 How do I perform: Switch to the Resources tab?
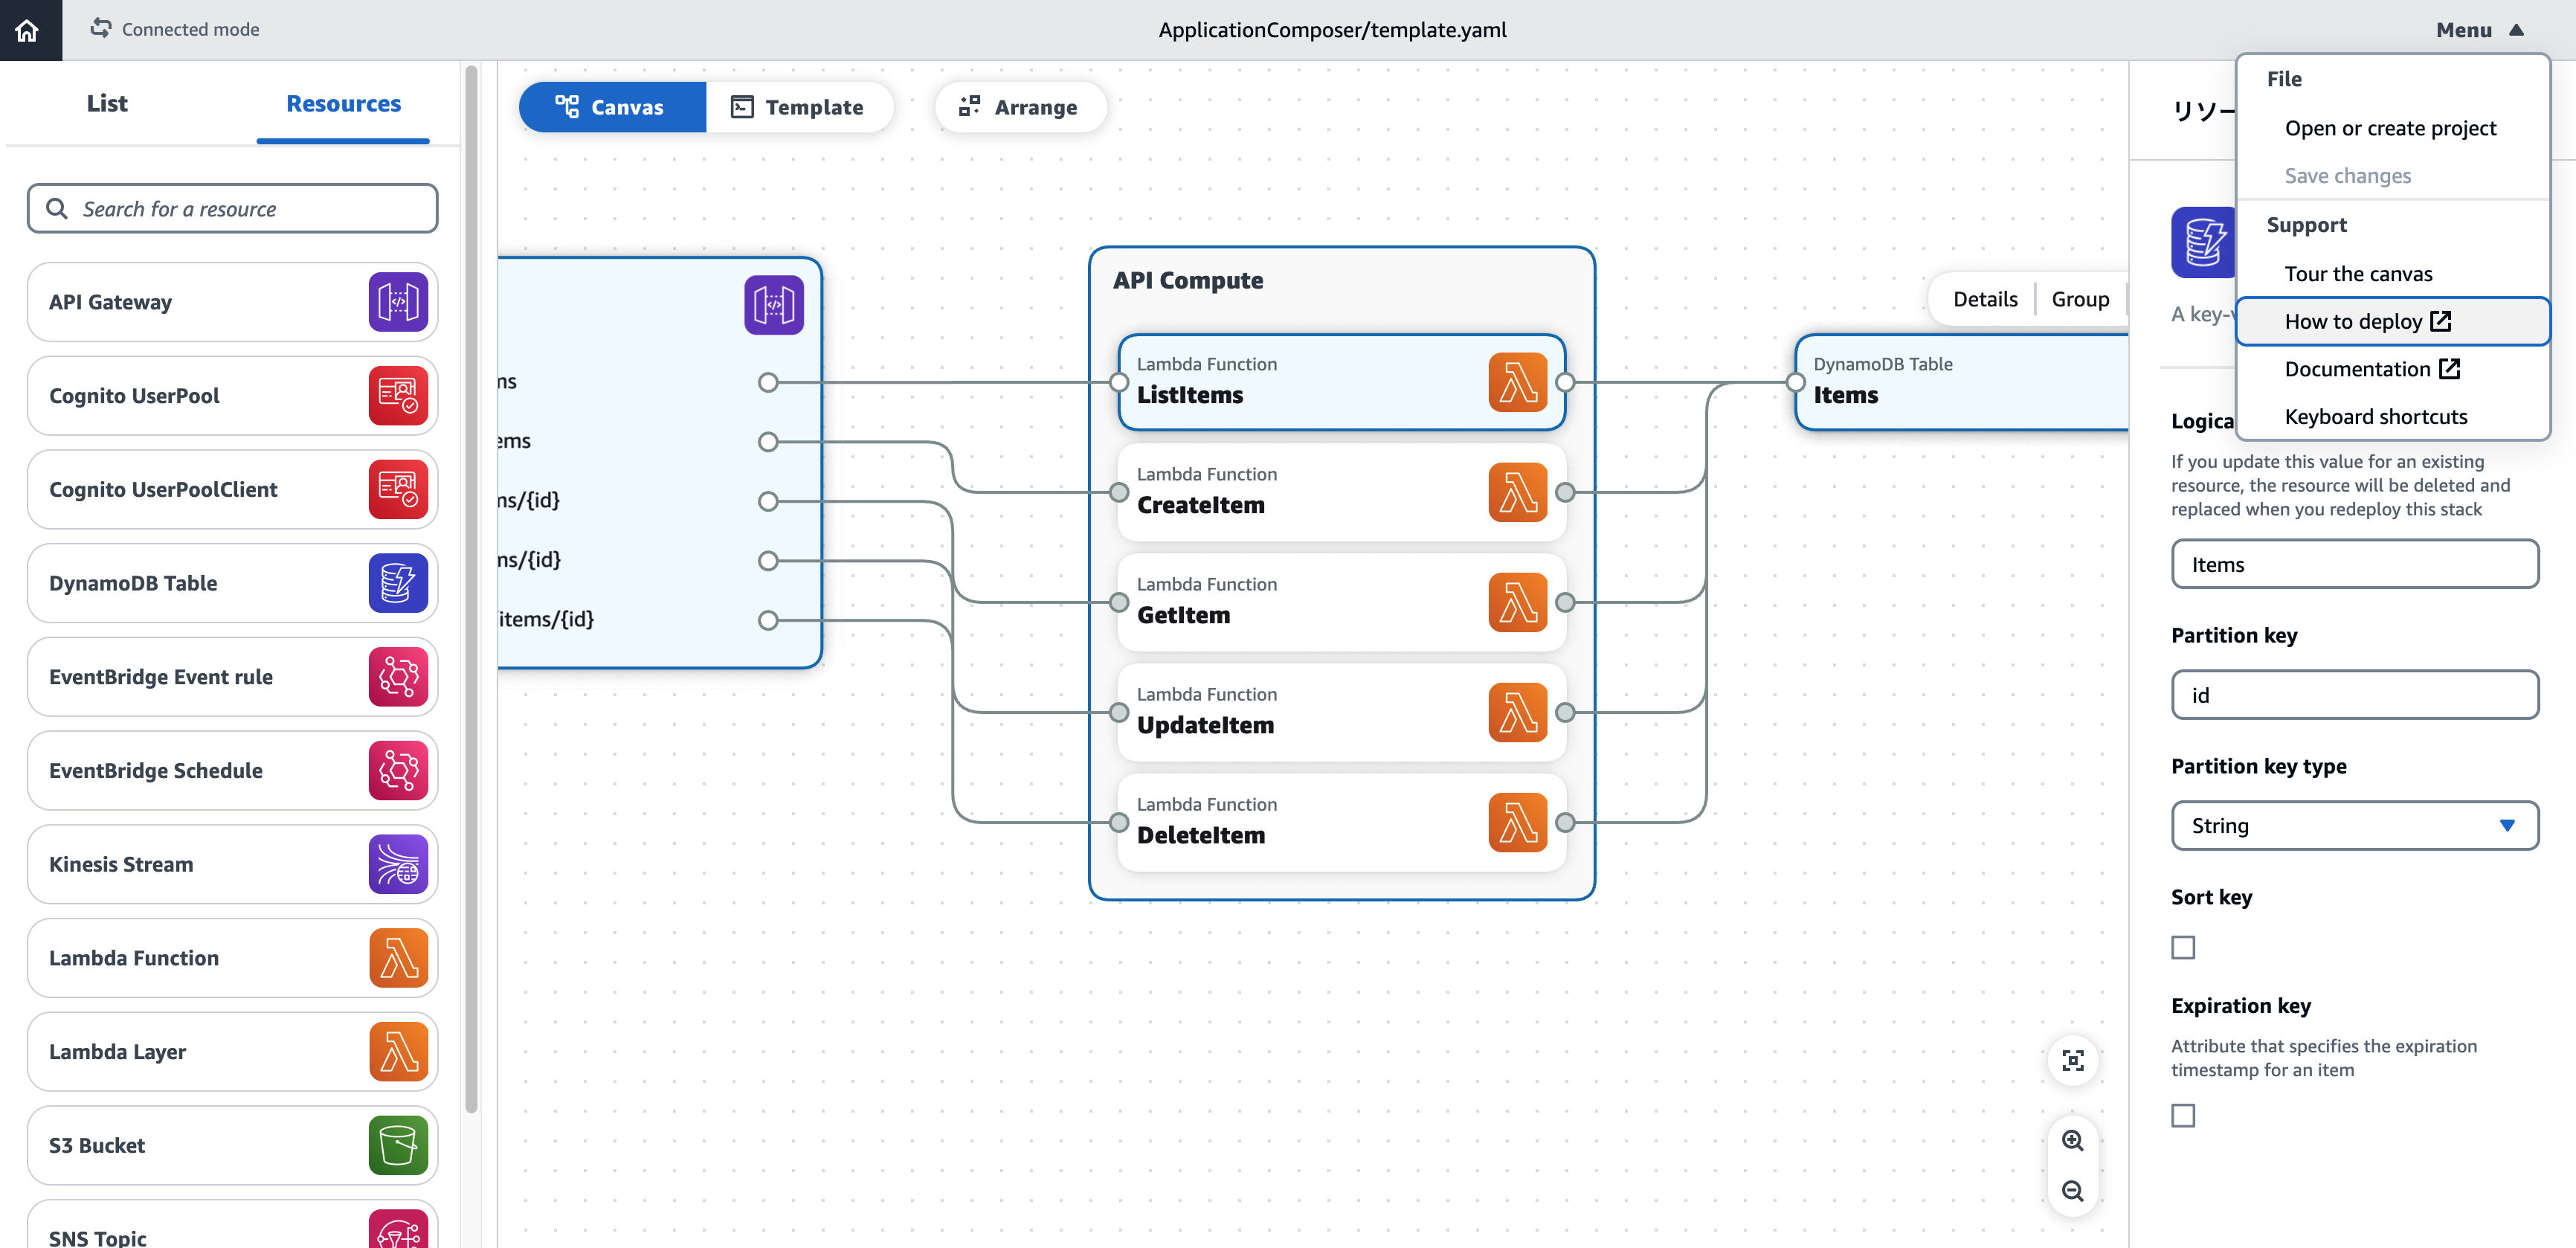tap(343, 104)
